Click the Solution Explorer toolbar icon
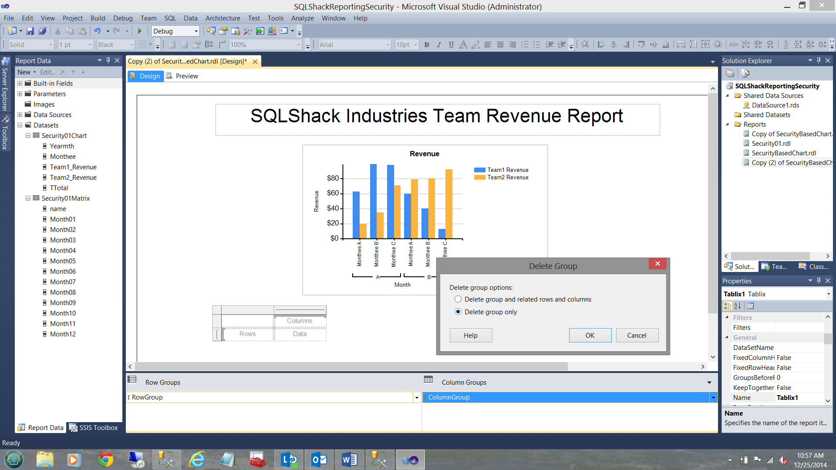This screenshot has height=470, width=836. point(211,31)
